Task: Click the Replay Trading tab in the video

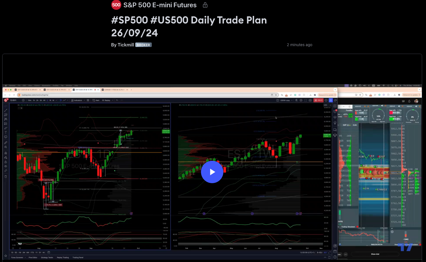Action: (63, 258)
